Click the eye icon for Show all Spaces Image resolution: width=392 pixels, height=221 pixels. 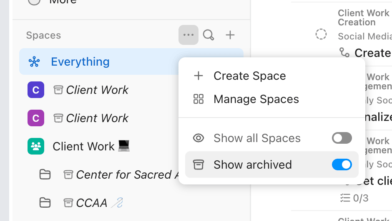(199, 138)
